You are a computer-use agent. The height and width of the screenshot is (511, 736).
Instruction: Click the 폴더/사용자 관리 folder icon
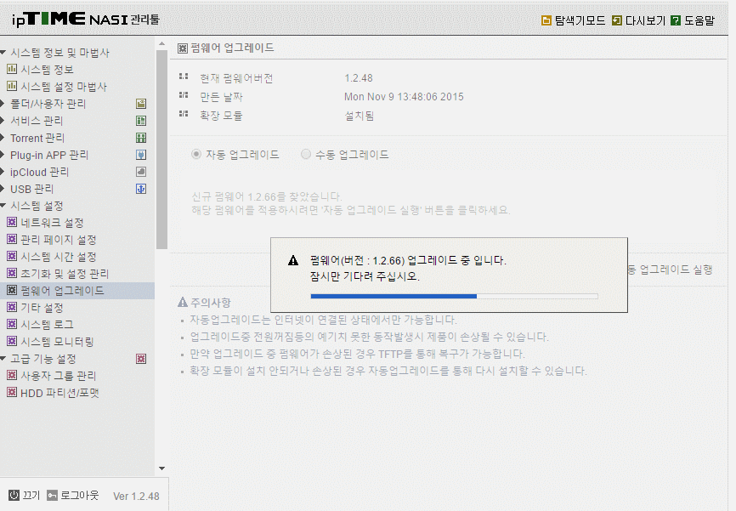[x=141, y=104]
